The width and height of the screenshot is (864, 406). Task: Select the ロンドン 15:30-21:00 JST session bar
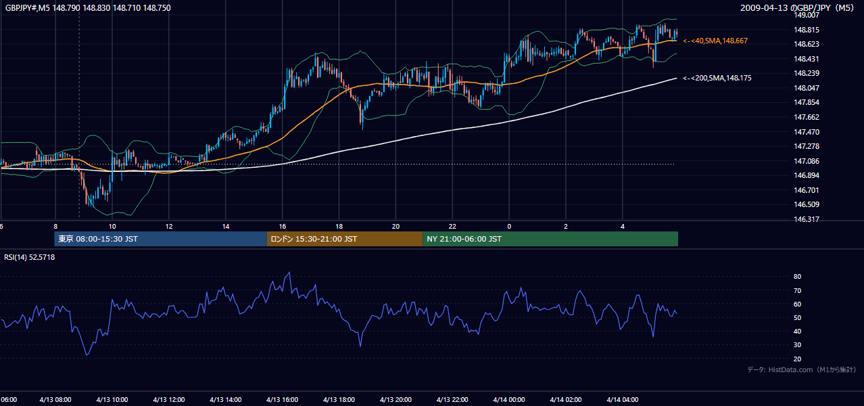pos(345,239)
